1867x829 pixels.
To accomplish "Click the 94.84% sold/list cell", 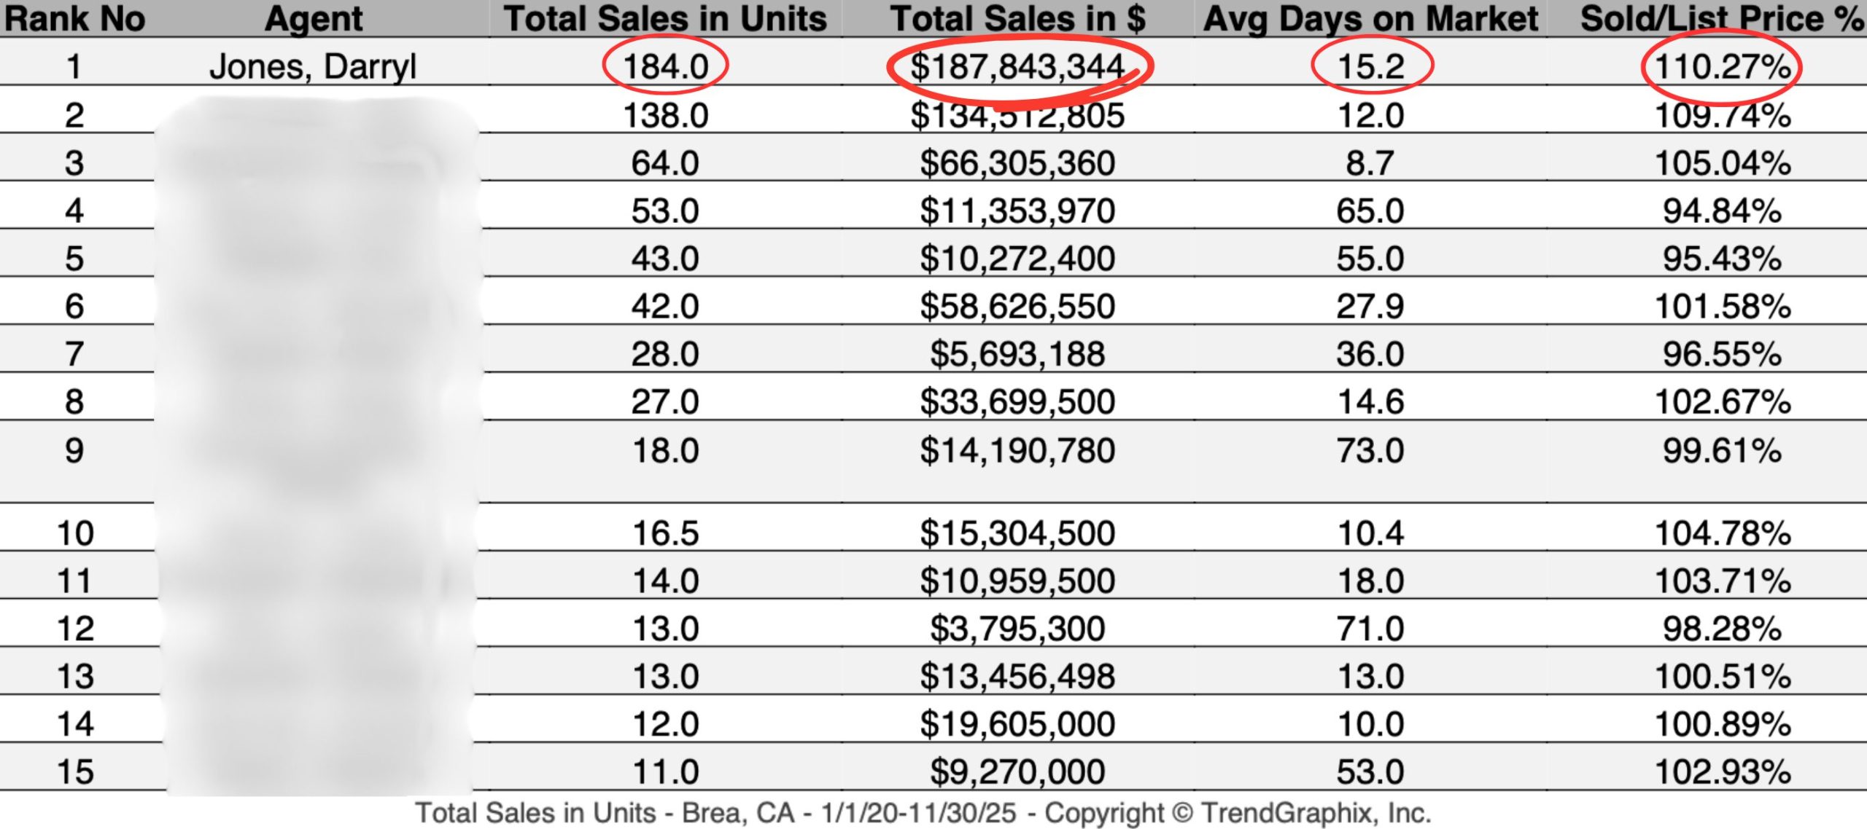I will tap(1722, 211).
